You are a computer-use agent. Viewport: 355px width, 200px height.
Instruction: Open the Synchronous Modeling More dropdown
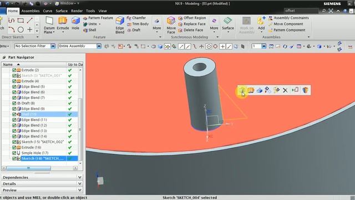pos(214,25)
